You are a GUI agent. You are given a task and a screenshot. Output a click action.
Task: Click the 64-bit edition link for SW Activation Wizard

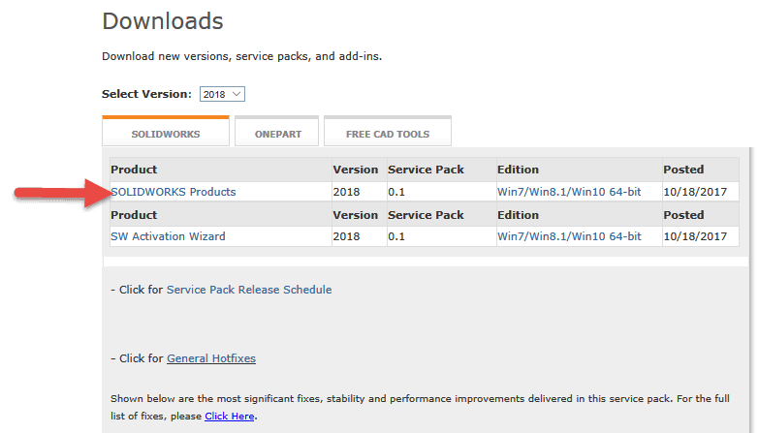pos(569,236)
